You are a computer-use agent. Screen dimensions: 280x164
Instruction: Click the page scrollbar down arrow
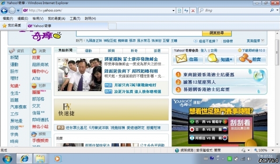coord(277,144)
